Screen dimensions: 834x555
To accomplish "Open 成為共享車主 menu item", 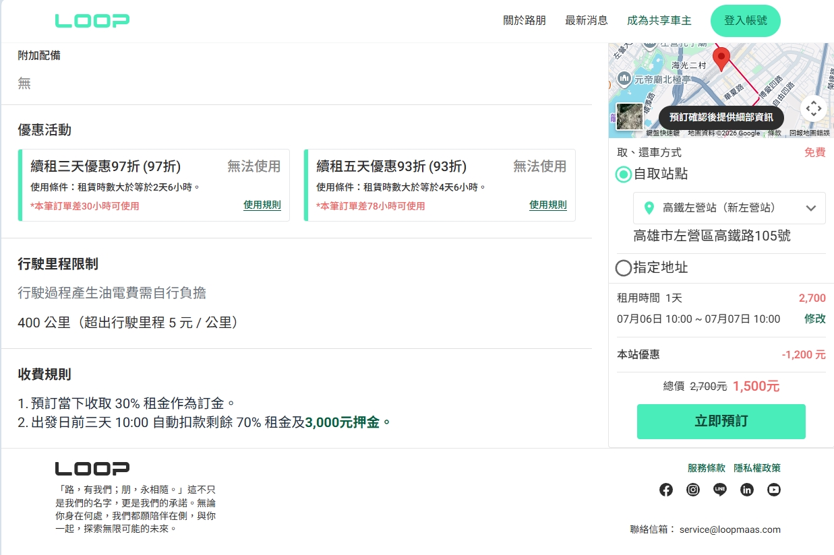I will (x=659, y=21).
